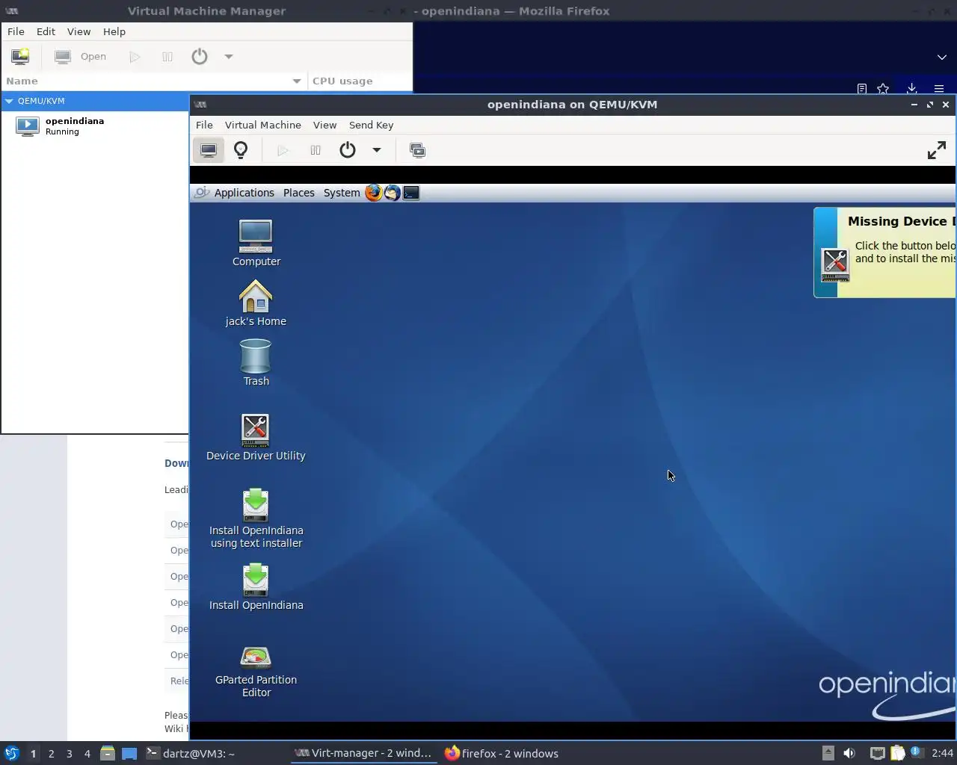Click the run button in Virtual Machine Manager toolbar
This screenshot has height=765, width=957.
click(x=135, y=57)
